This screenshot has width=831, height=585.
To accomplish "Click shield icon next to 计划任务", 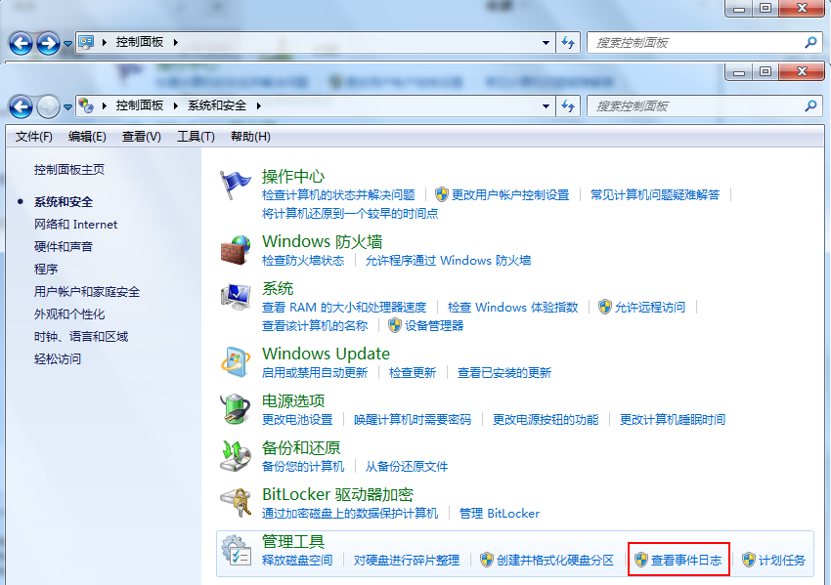I will point(748,560).
